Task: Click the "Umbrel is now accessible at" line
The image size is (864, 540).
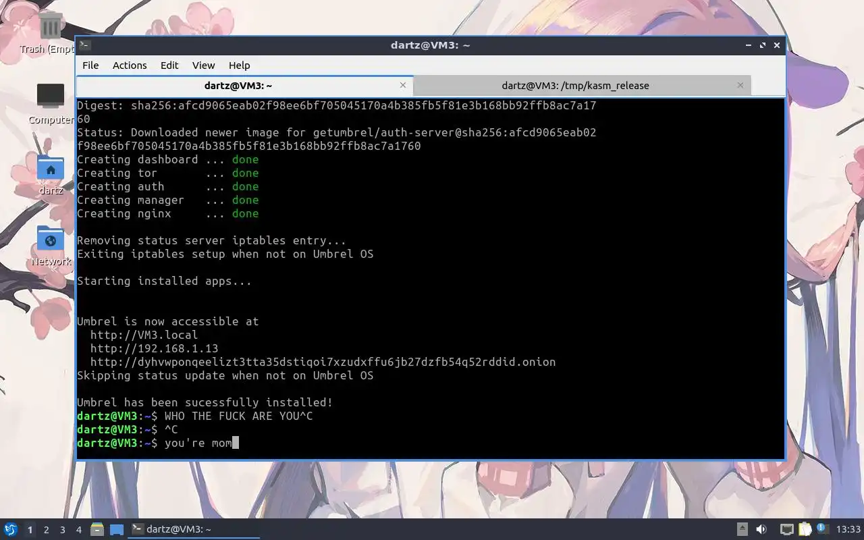Action: pos(167,321)
